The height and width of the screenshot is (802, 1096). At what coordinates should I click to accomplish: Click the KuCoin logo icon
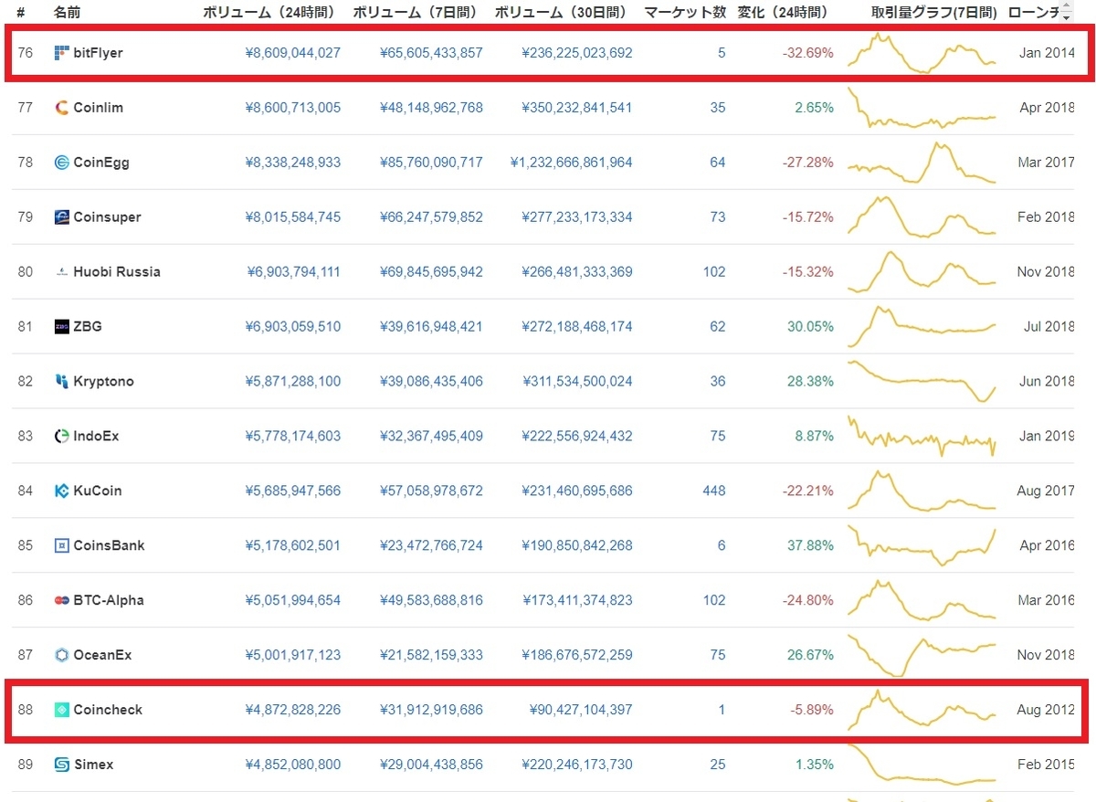coord(62,491)
